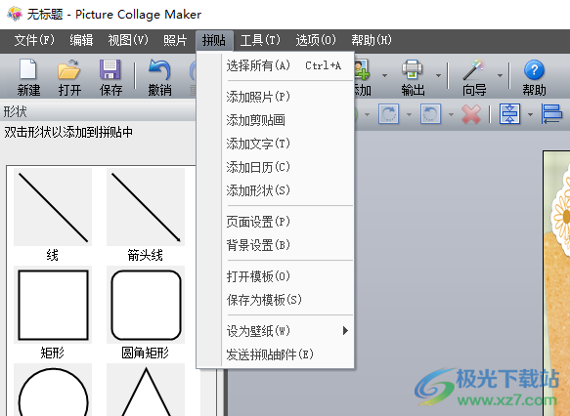This screenshot has width=570, height=416.
Task: Choose 背景设置(B) menu entry
Action: [287, 245]
